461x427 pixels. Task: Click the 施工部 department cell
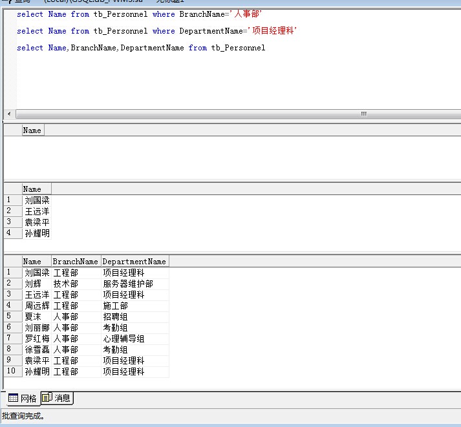(135, 306)
